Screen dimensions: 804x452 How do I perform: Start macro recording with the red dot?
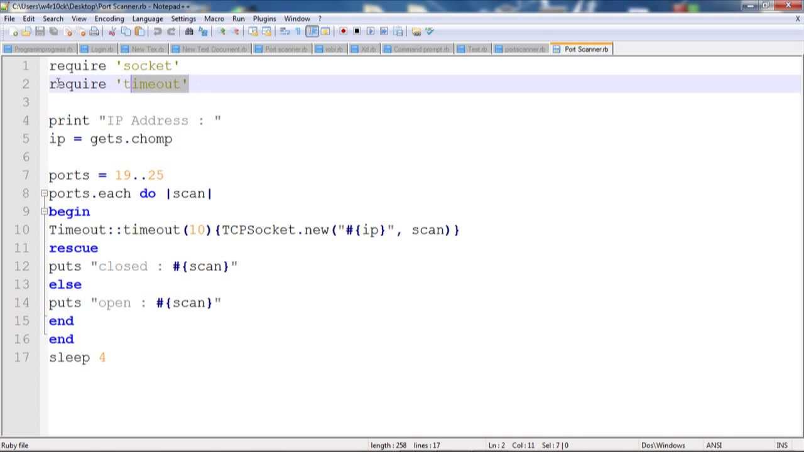[x=343, y=31]
